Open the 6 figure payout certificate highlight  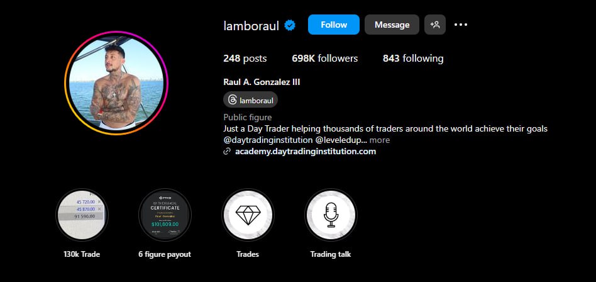click(x=165, y=215)
